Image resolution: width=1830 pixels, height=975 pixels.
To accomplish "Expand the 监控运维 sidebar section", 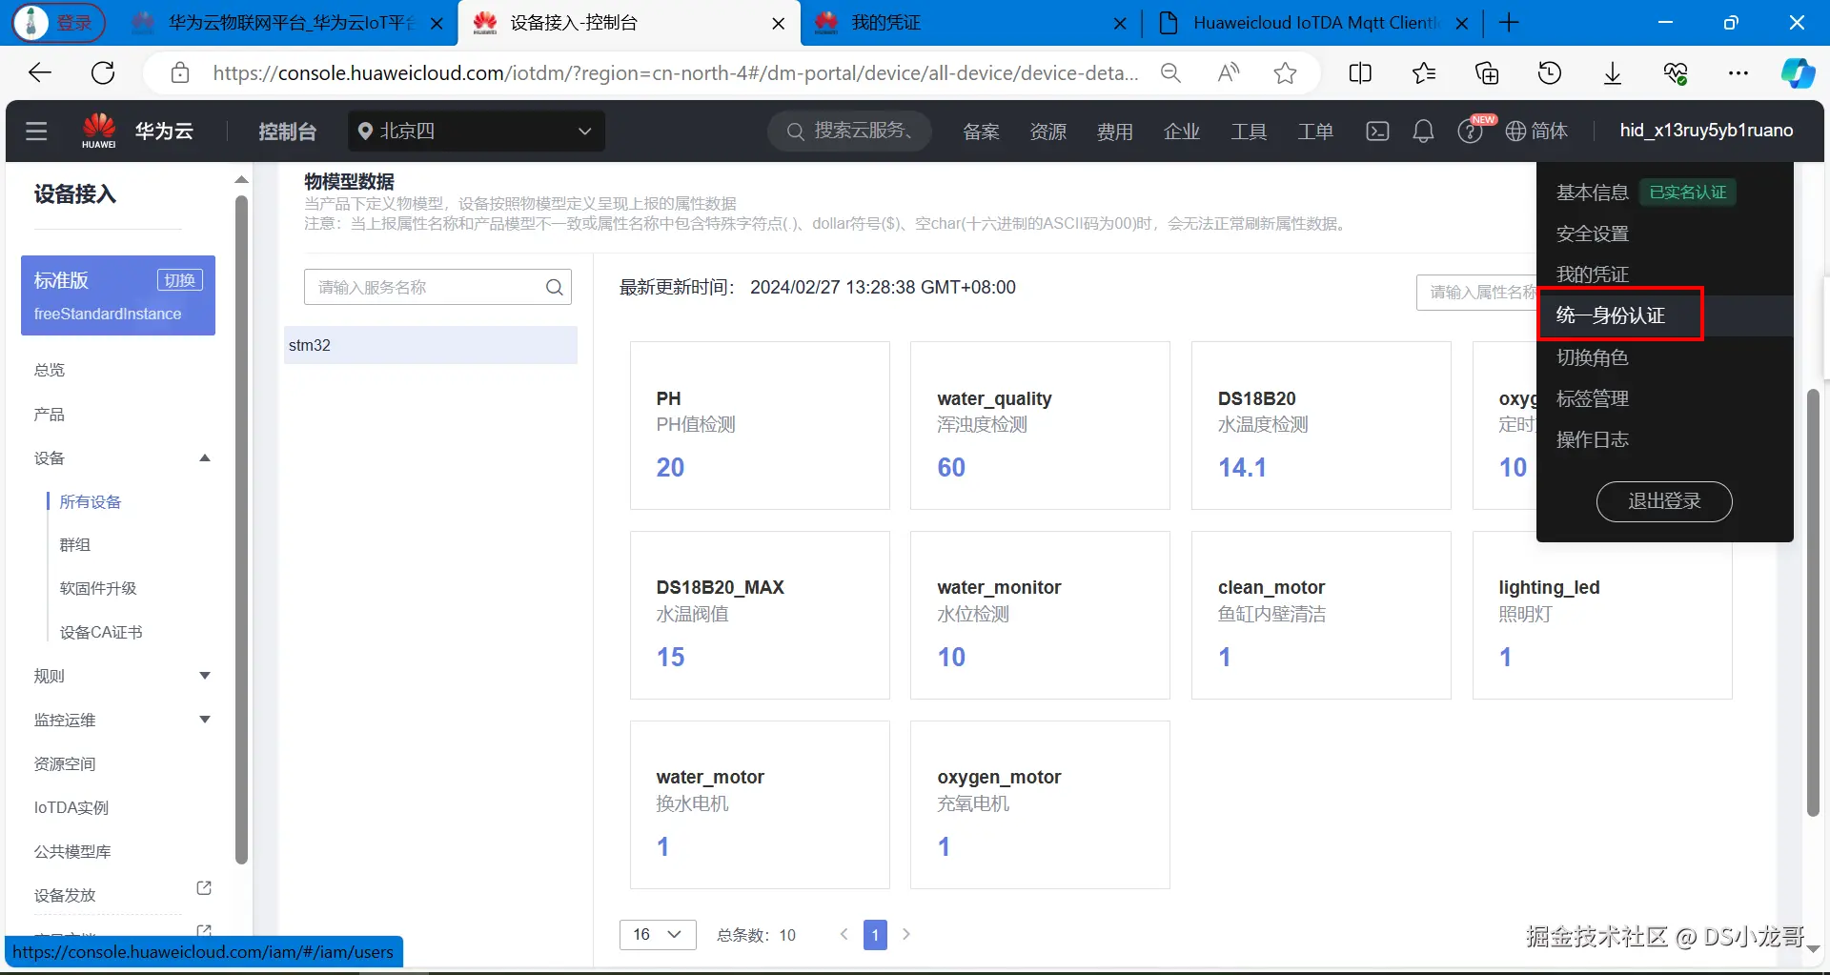I will [204, 720].
